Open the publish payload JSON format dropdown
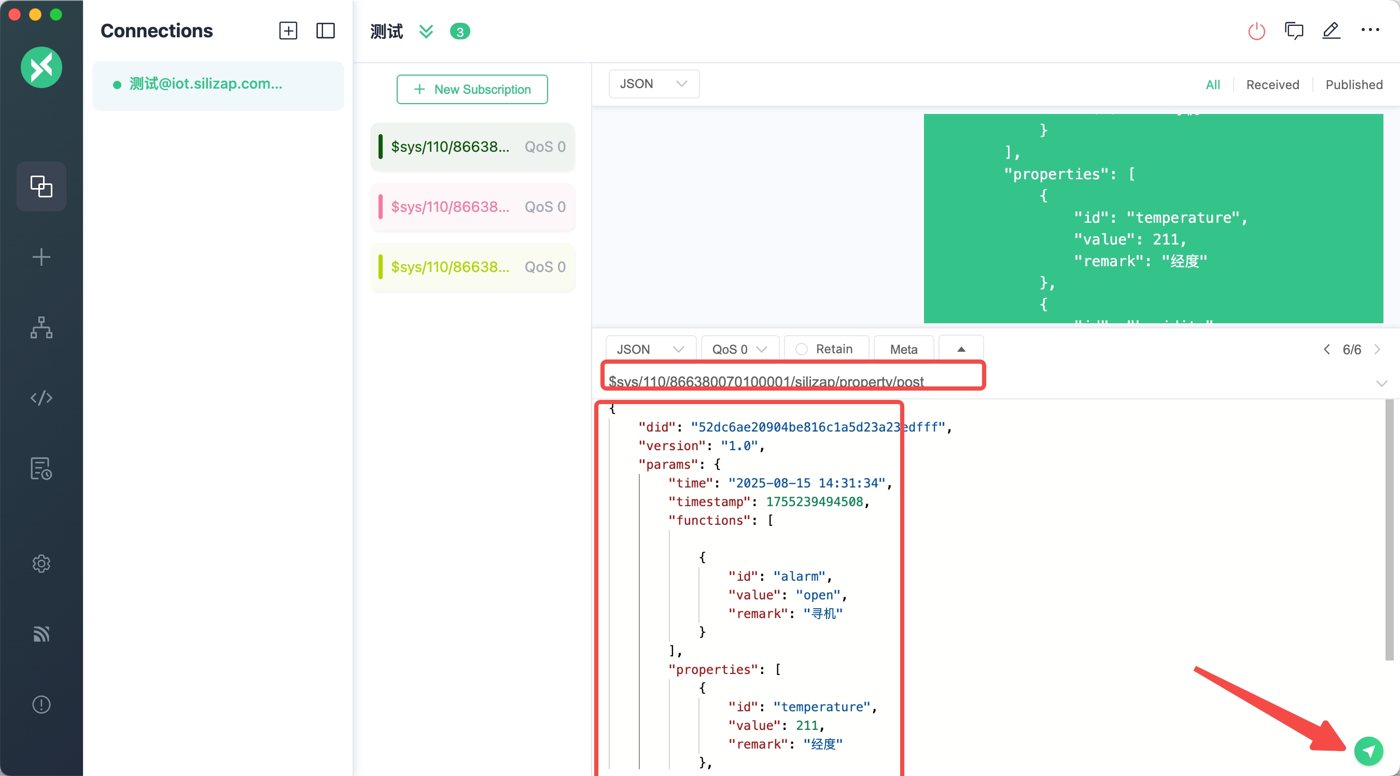1400x776 pixels. click(x=650, y=349)
